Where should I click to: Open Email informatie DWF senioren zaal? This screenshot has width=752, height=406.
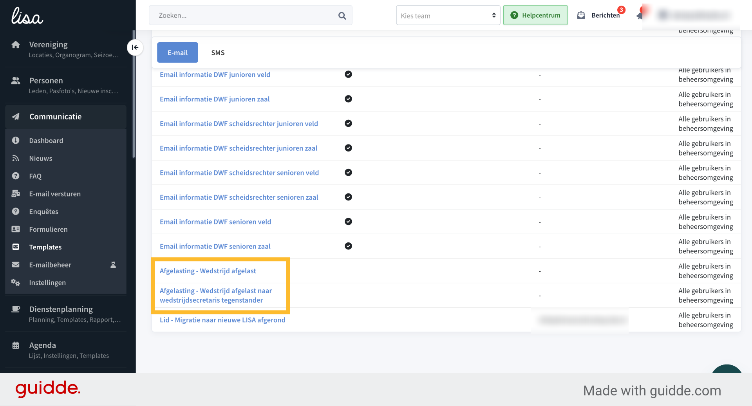pos(215,246)
